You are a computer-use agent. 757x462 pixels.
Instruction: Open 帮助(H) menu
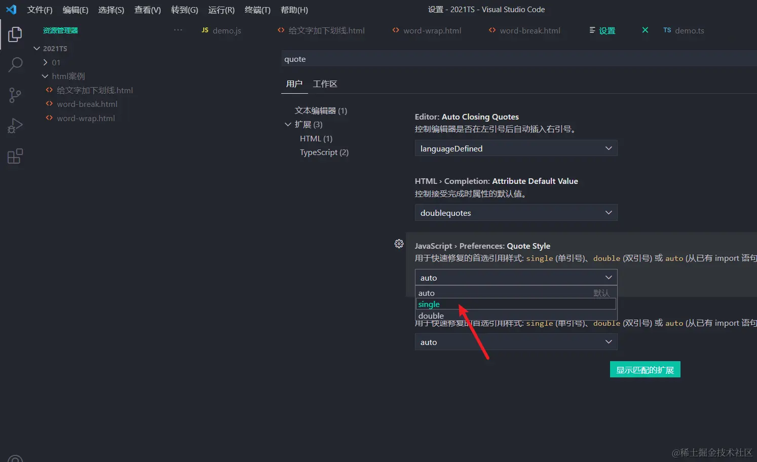tap(294, 10)
